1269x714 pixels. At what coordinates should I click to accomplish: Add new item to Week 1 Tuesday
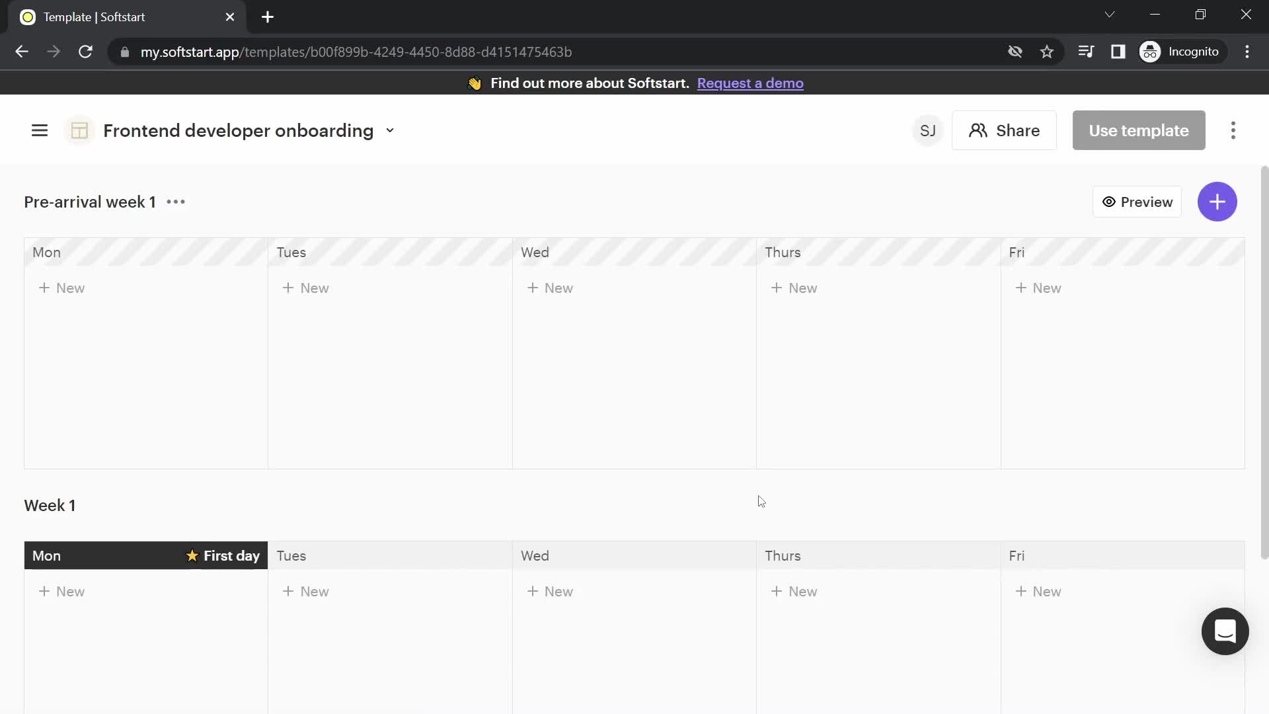click(x=305, y=591)
